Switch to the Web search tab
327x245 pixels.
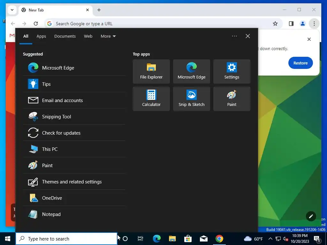click(88, 36)
